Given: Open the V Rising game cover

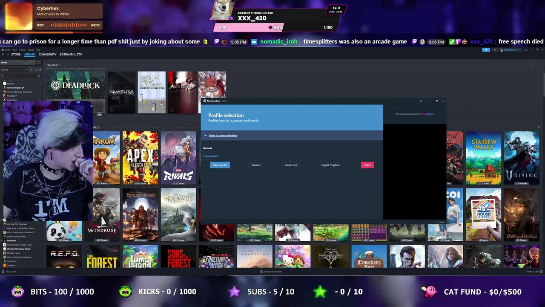Looking at the screenshot, I should [x=522, y=158].
